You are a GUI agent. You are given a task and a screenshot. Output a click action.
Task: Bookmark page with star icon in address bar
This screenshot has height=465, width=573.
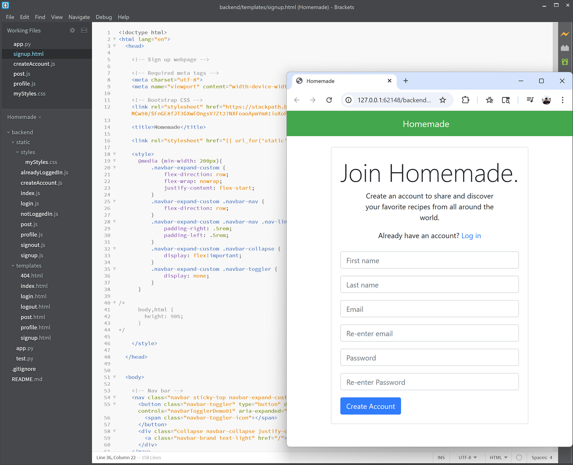(x=442, y=100)
